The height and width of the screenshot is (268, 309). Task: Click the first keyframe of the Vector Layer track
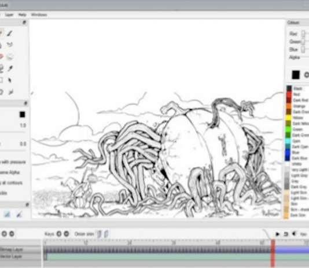tap(46, 257)
